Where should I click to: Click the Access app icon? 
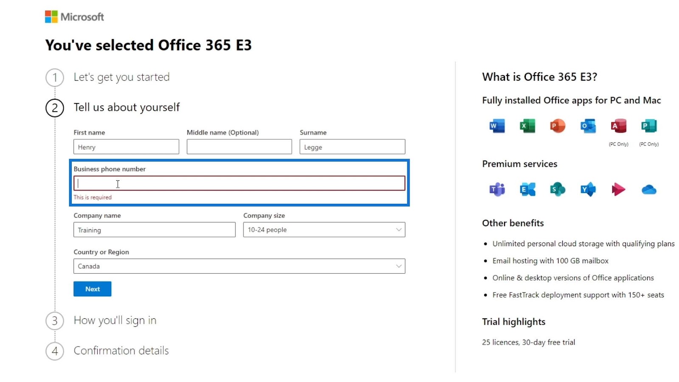point(619,126)
